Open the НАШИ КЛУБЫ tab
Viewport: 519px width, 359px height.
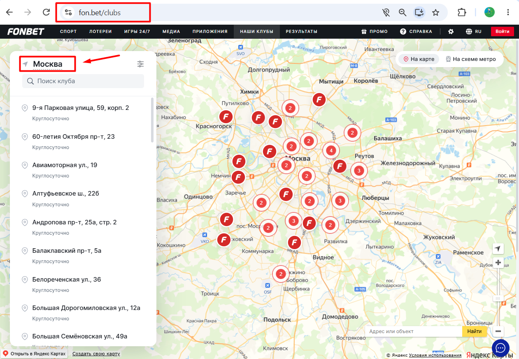(256, 31)
